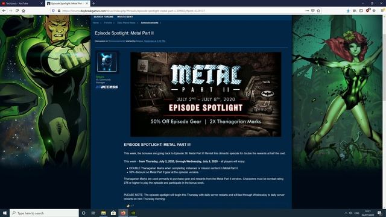Image resolution: width=386 pixels, height=217 pixels.
Task: Open Task View in taskbar
Action: click(93, 213)
